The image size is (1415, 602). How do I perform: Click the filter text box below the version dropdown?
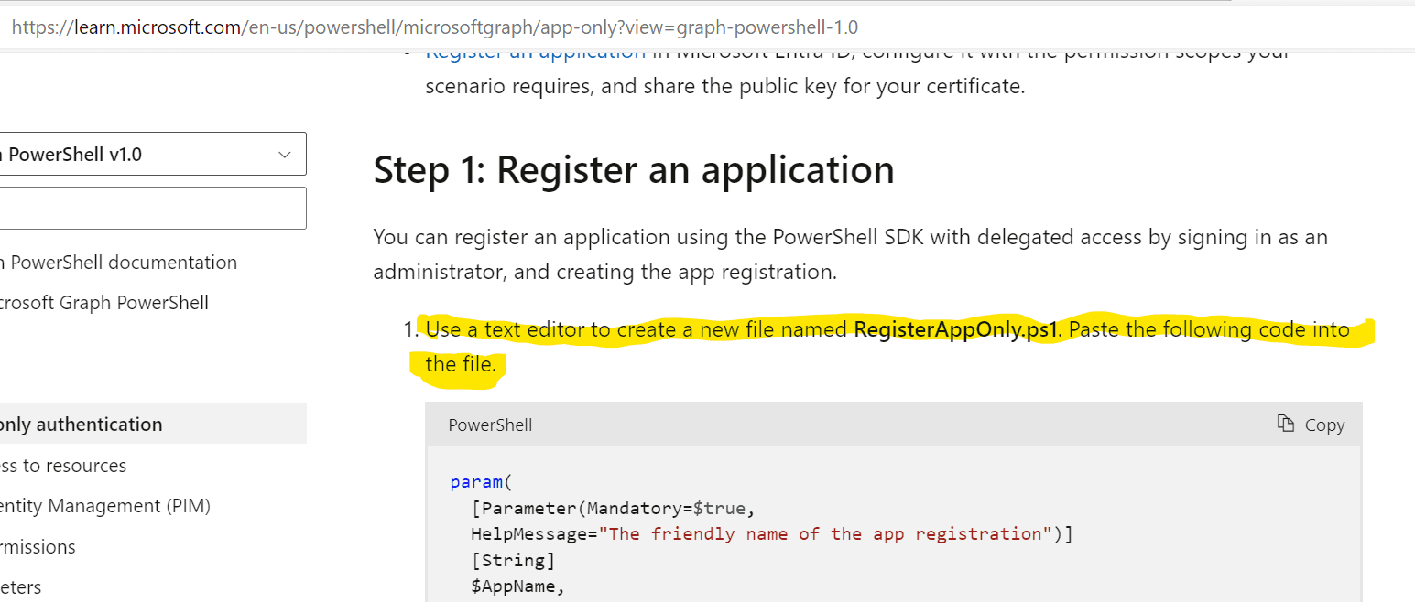point(151,209)
